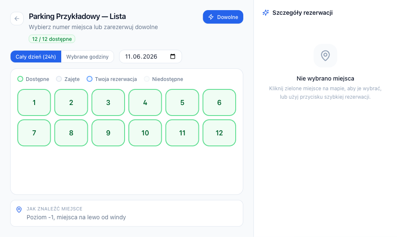Click the sparkle icon beside Szczegóły rezerwacji

click(266, 13)
